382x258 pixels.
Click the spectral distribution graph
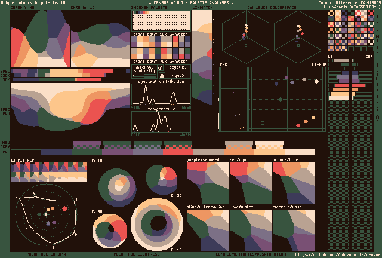161,94
